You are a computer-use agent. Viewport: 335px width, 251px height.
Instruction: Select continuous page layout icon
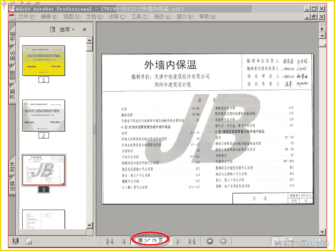click(291, 241)
